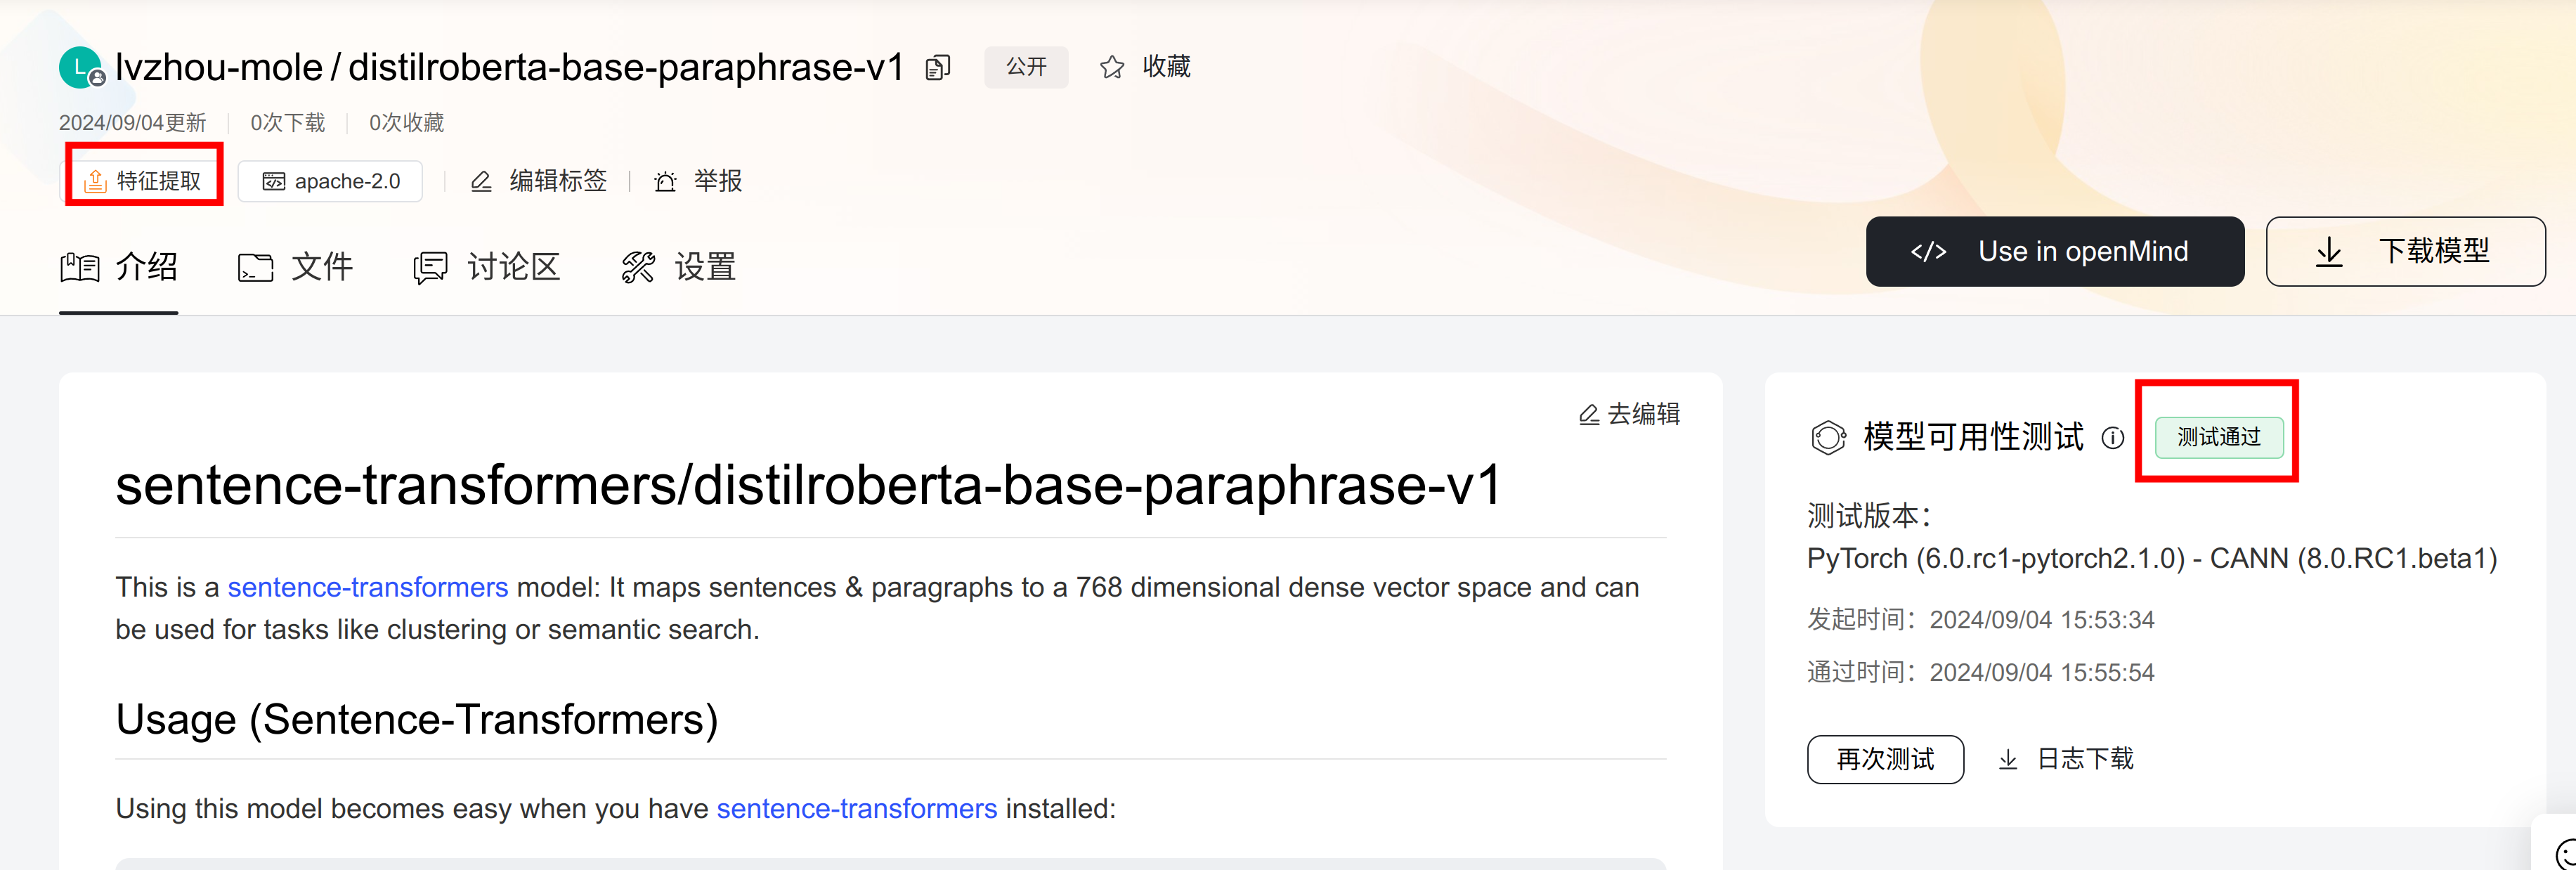Click the Use in openMind button
2576x870 pixels.
[2055, 252]
